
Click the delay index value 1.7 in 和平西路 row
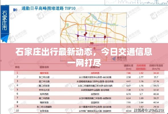click(x=141, y=94)
